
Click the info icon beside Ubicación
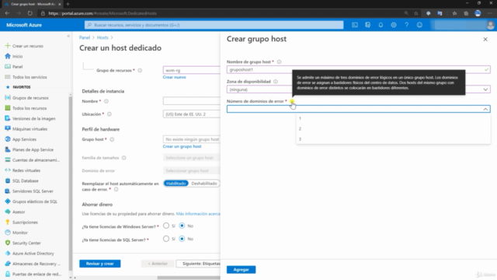[x=109, y=114]
